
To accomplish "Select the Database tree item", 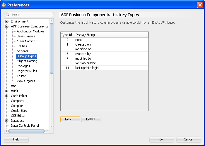I will (x=18, y=121).
